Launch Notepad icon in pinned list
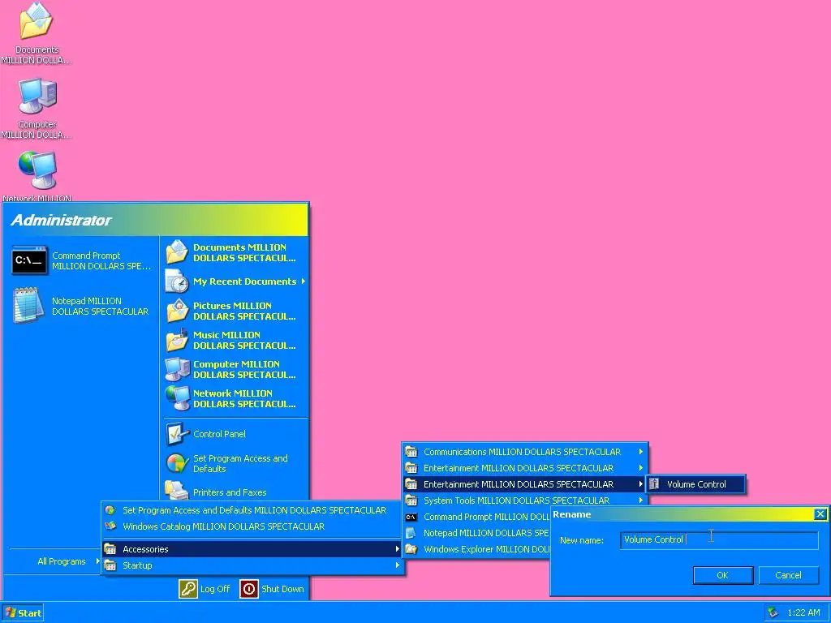The image size is (831, 623). click(x=28, y=305)
